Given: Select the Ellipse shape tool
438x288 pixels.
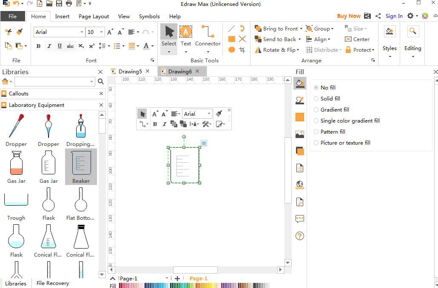Looking at the screenshot, I should [x=232, y=50].
